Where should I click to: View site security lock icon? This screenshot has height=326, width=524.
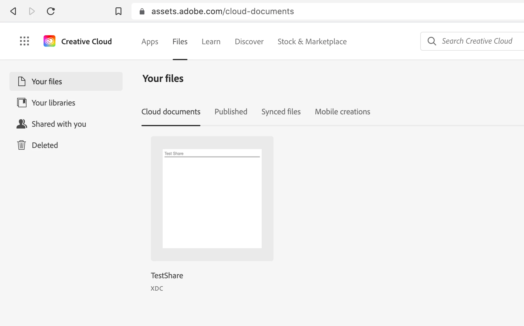142,11
